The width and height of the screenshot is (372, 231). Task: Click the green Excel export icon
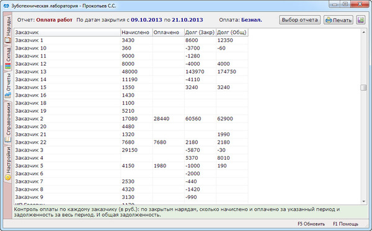pyautogui.click(x=361, y=20)
